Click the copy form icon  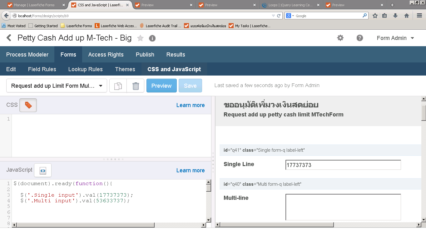click(x=118, y=86)
